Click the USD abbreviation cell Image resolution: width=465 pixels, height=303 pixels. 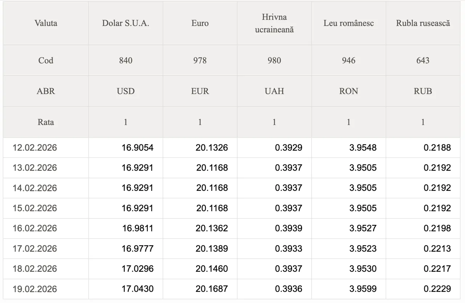126,91
